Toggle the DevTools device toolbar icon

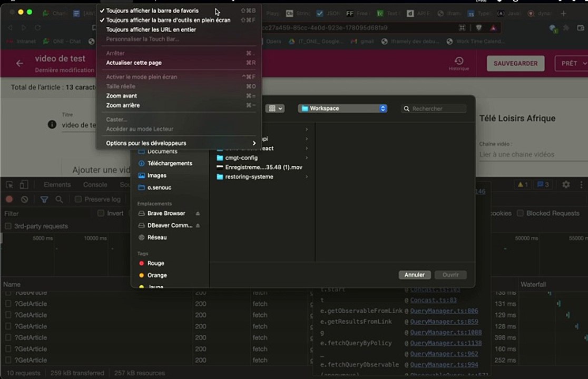pos(24,185)
